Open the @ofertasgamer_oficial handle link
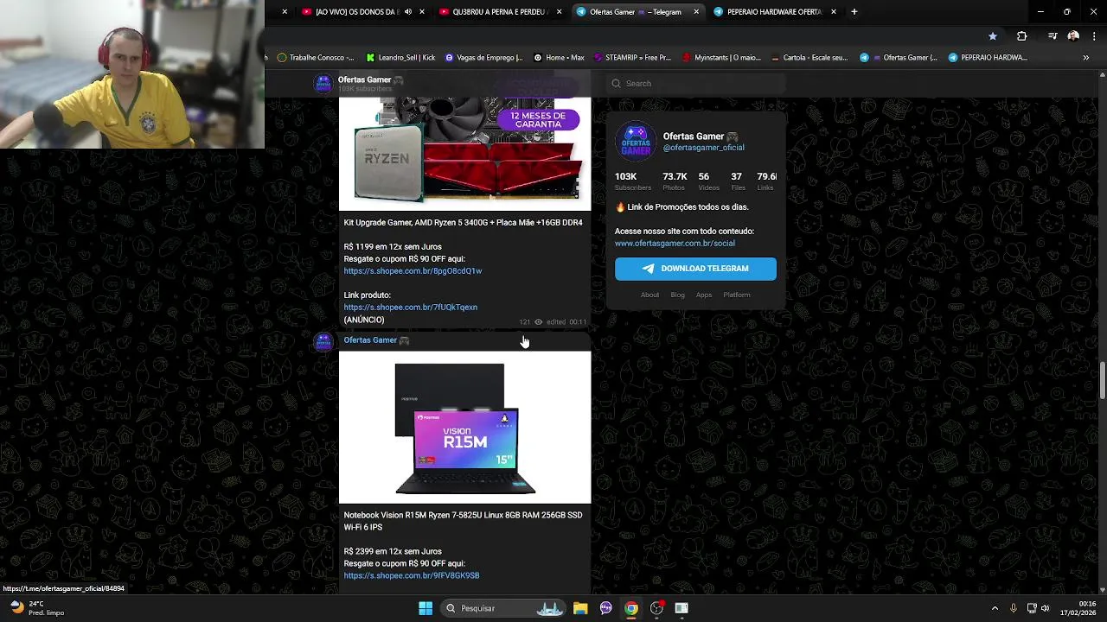The height and width of the screenshot is (622, 1107). 704,148
